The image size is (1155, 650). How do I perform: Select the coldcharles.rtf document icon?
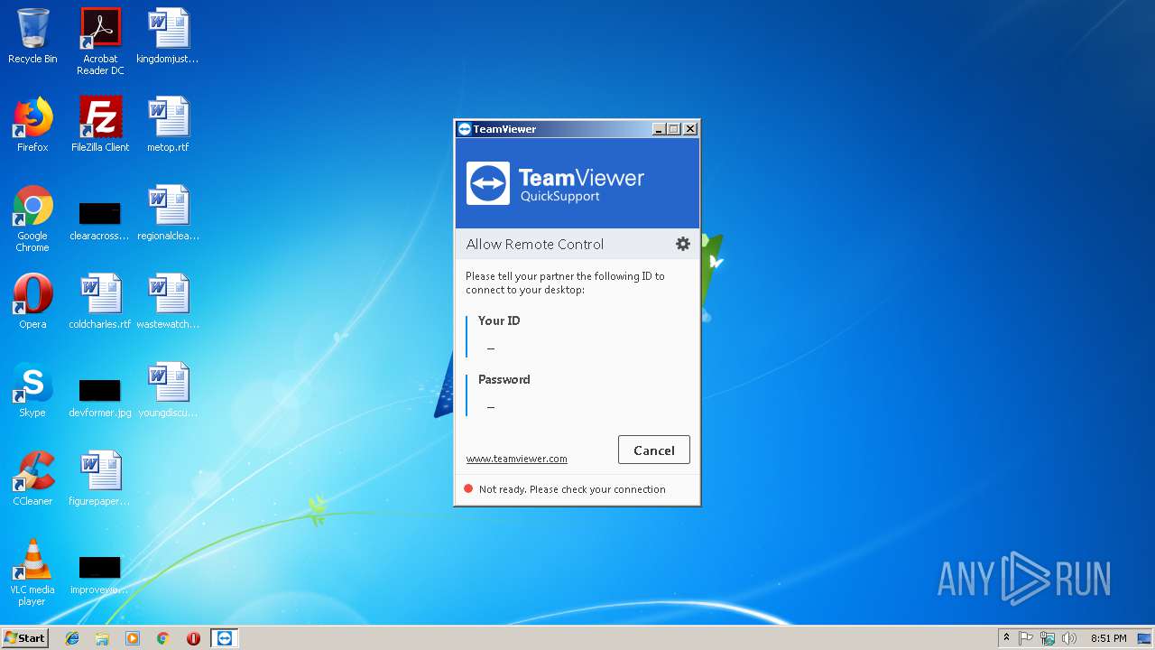[x=100, y=302]
